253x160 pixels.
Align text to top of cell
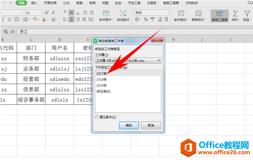point(65,12)
